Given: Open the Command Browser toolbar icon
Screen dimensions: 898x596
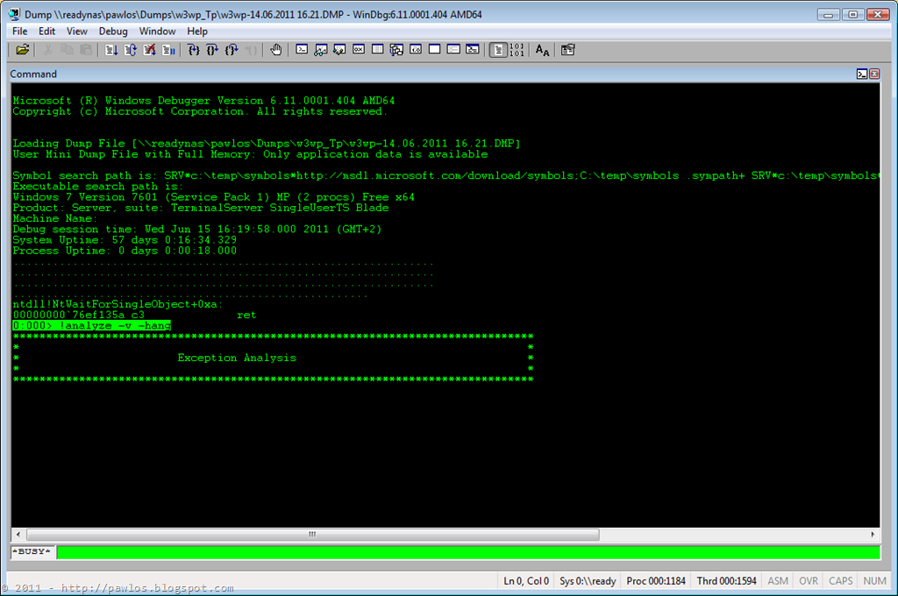Looking at the screenshot, I should [473, 50].
